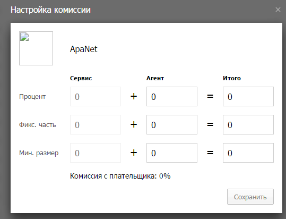The height and width of the screenshot is (219, 286).
Task: Activate the Итого field for Мин. размер
Action: tap(248, 153)
